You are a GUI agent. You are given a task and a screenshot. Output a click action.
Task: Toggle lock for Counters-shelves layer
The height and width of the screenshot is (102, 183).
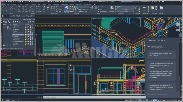tap(29, 28)
